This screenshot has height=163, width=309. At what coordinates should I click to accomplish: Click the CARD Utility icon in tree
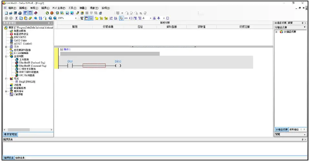pyautogui.click(x=11, y=41)
